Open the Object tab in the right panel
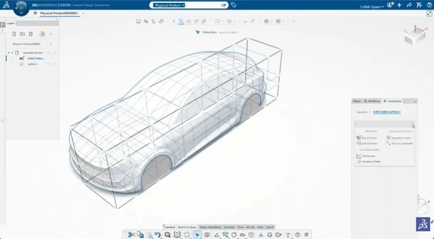Image resolution: width=434 pixels, height=239 pixels. point(357,101)
